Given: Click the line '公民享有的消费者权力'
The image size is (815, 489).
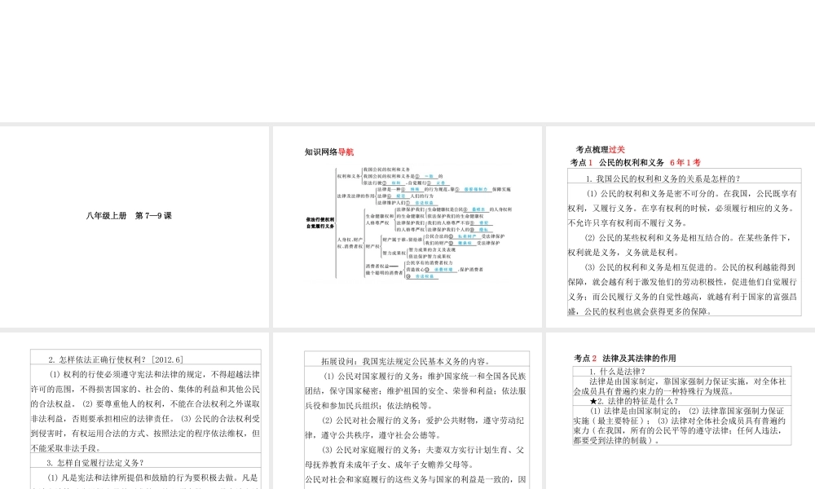Looking at the screenshot, I should pyautogui.click(x=430, y=263).
